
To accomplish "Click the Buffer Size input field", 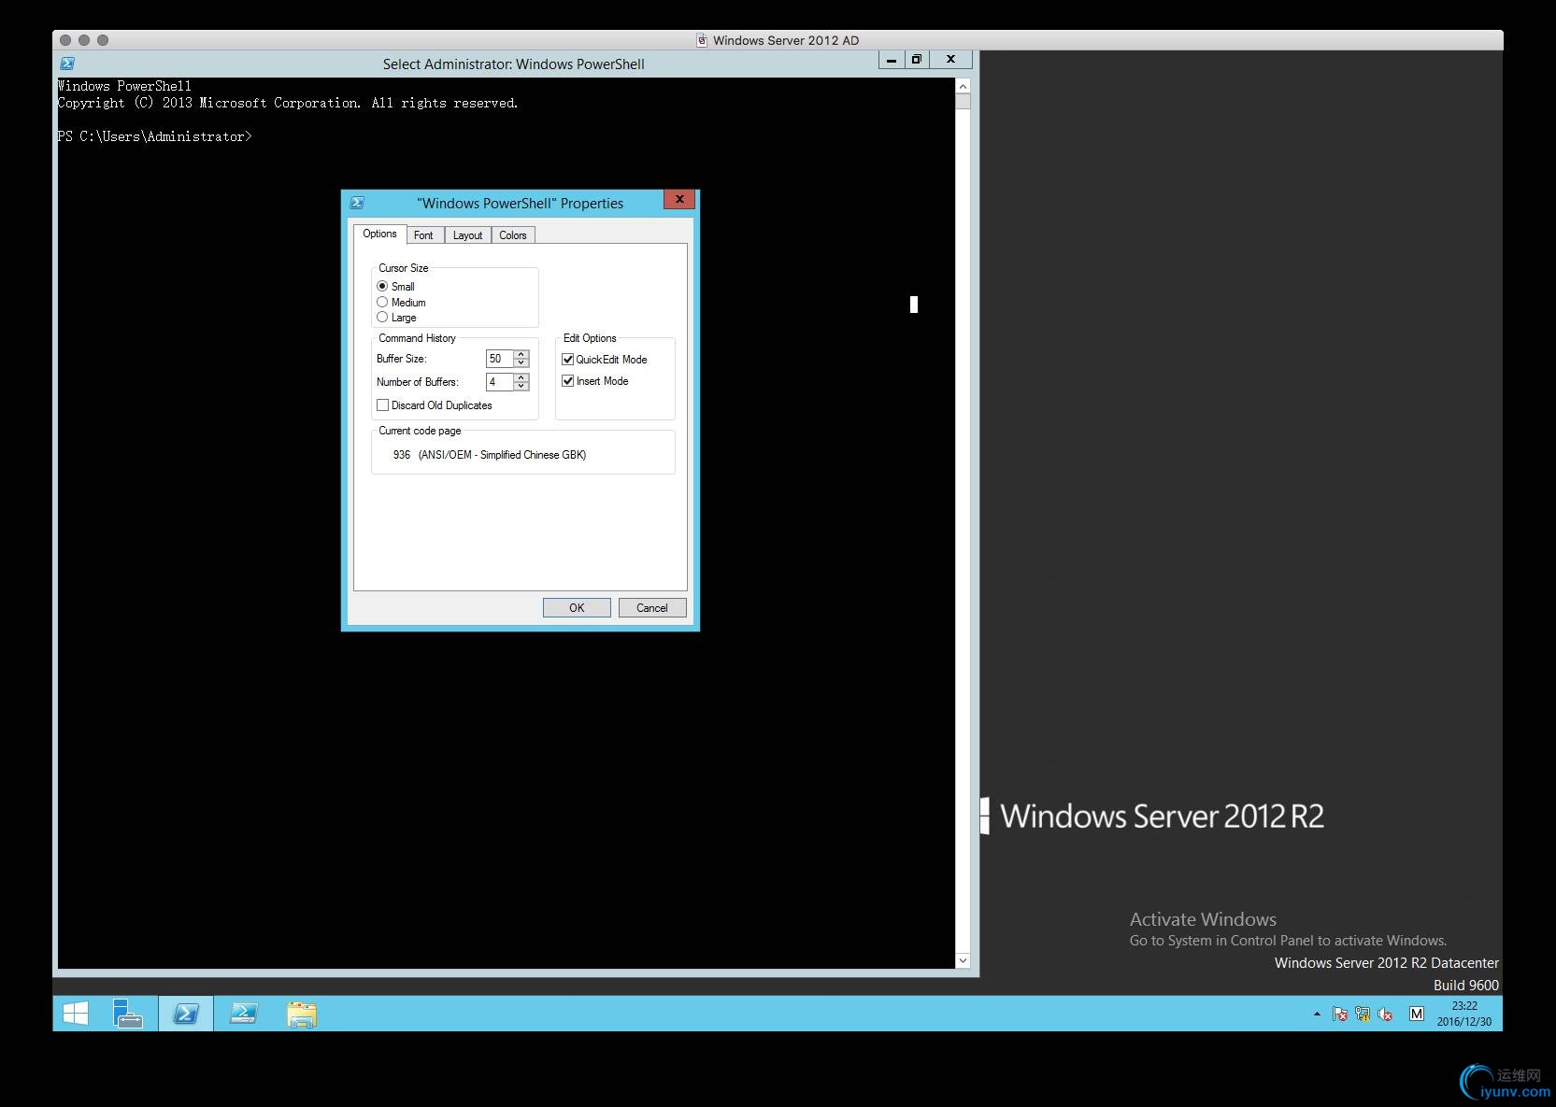I will click(499, 359).
